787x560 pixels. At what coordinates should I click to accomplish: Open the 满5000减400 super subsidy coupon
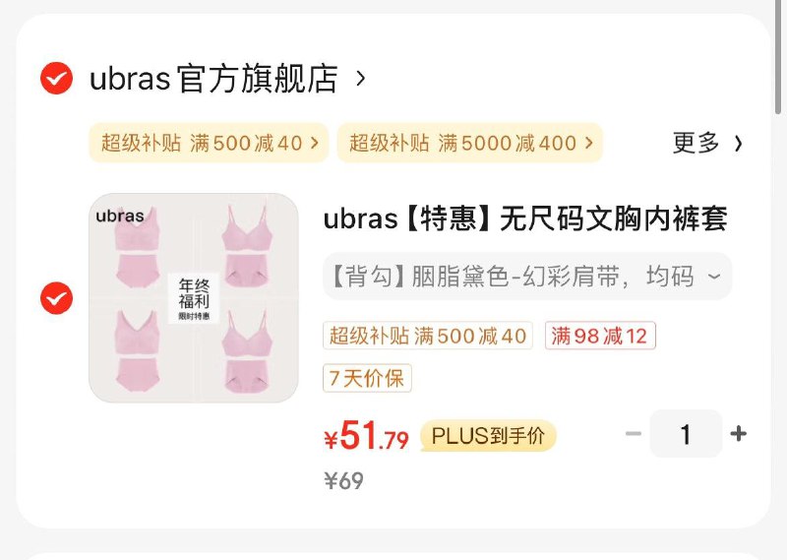470,143
